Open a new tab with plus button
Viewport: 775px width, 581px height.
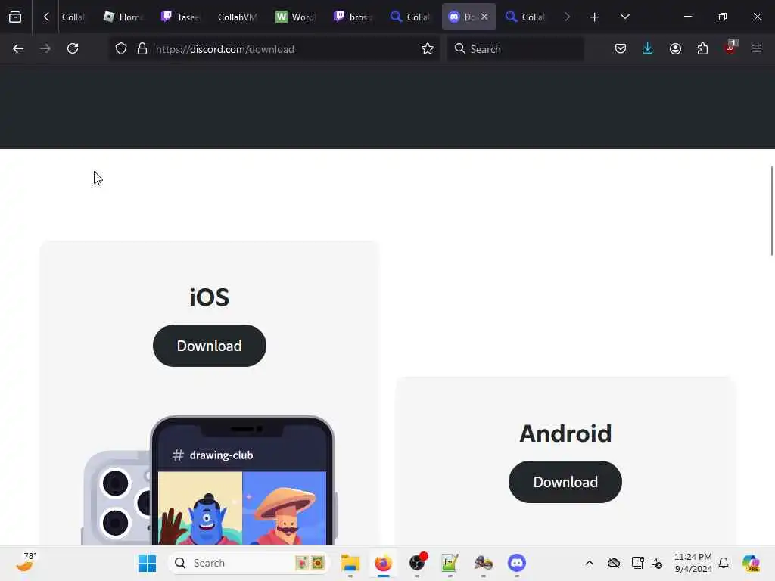(x=595, y=17)
